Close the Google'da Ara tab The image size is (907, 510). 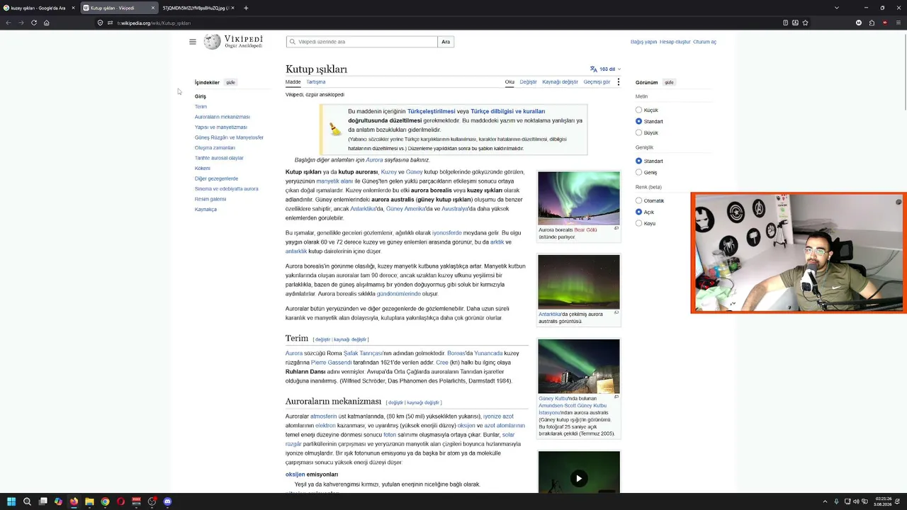click(x=73, y=8)
